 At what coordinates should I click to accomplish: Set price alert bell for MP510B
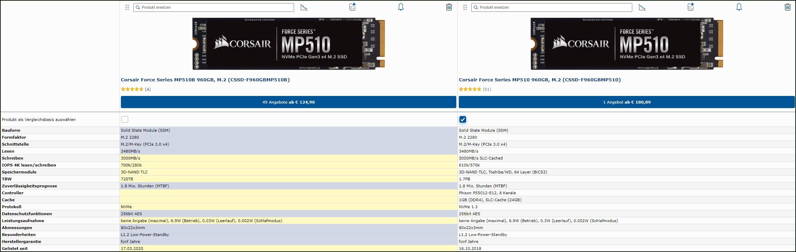pyautogui.click(x=401, y=7)
